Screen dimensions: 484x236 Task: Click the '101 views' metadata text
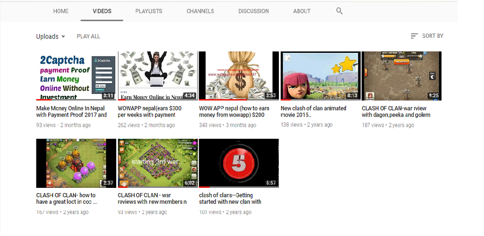[x=210, y=212]
